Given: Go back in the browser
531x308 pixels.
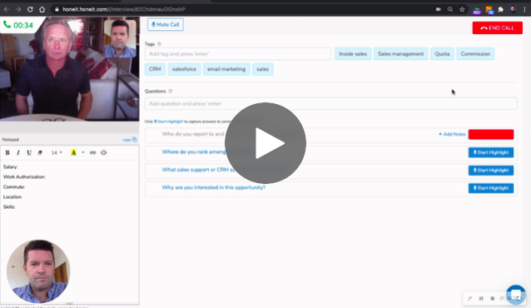Looking at the screenshot, I should (7, 9).
